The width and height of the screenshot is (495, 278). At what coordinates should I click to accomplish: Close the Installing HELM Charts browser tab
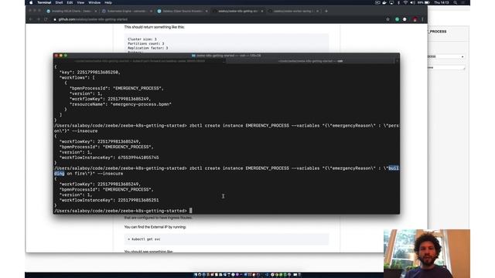pyautogui.click(x=96, y=11)
